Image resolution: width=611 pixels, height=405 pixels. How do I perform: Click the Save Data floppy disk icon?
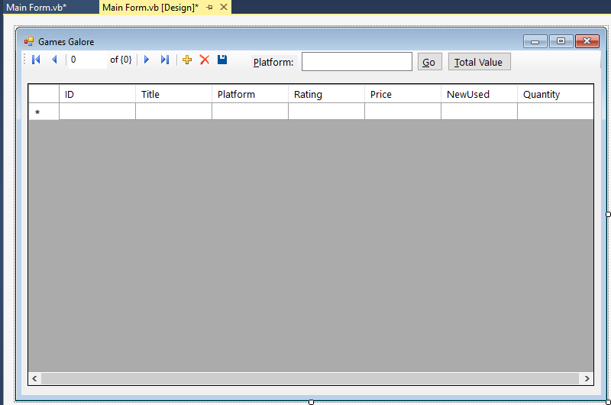[x=222, y=60]
